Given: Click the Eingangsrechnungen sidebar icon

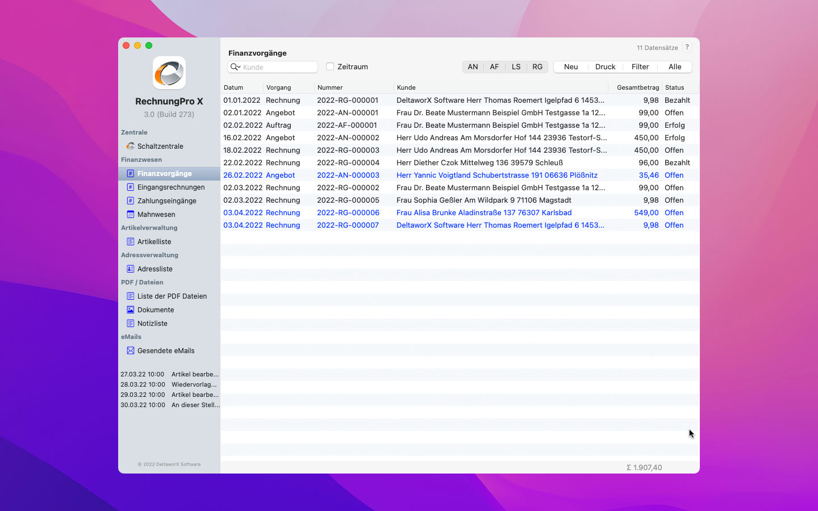Looking at the screenshot, I should tap(130, 187).
